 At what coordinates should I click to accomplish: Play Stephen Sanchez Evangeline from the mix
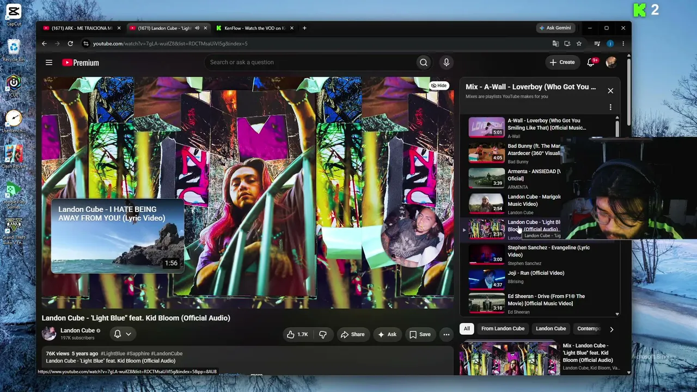point(539,255)
